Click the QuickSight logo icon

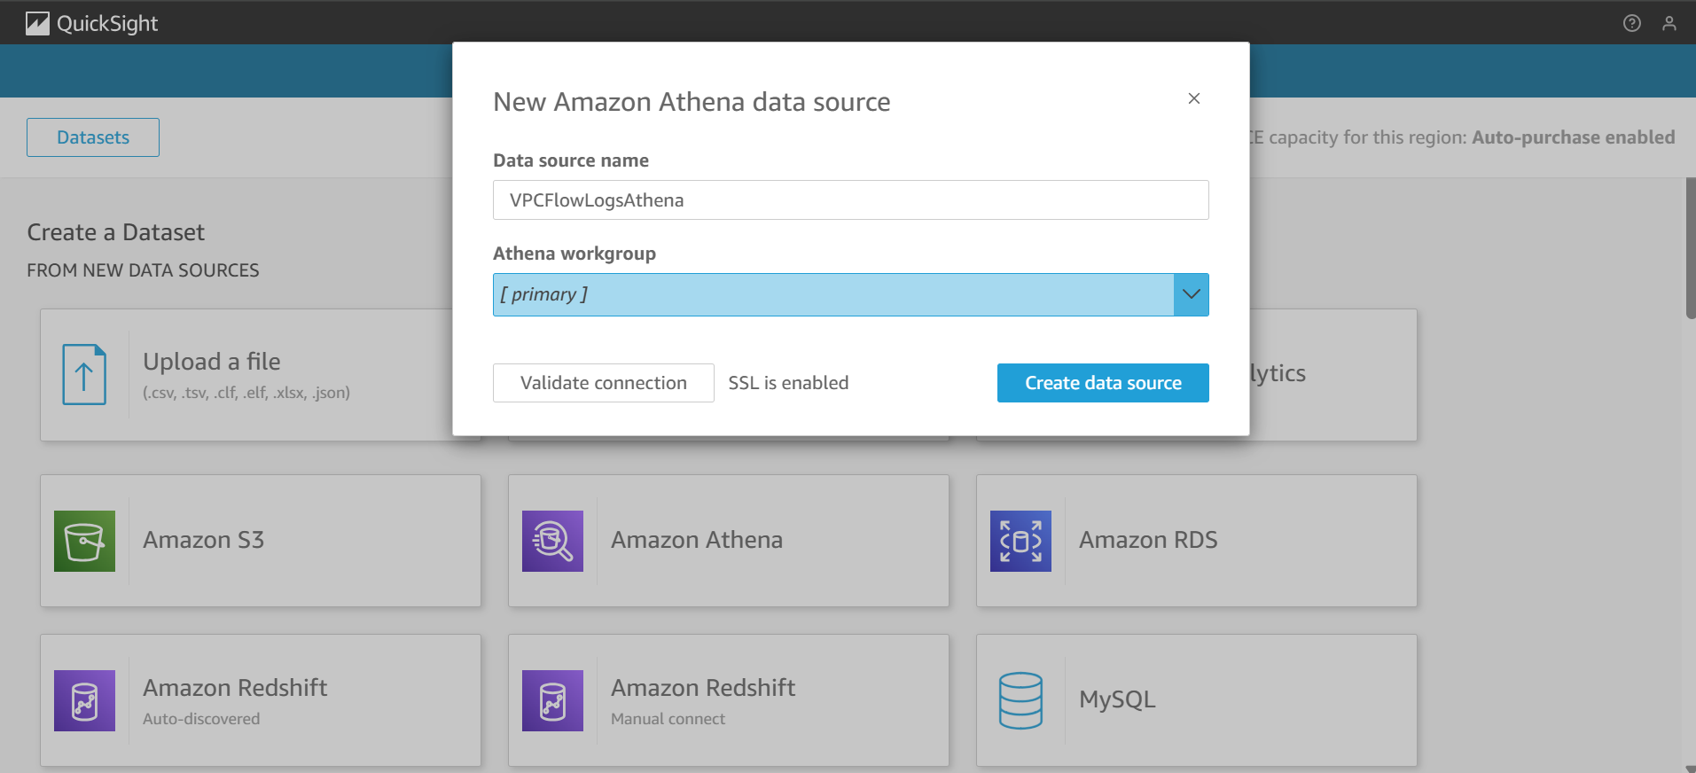point(37,23)
